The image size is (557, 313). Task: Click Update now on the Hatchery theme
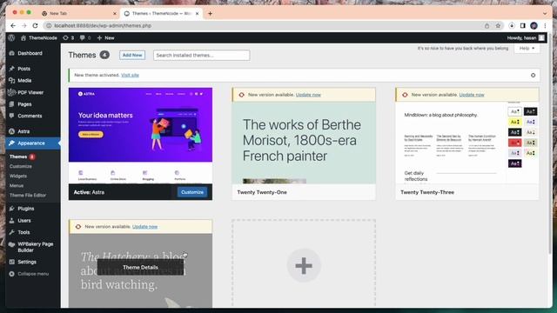click(x=145, y=226)
